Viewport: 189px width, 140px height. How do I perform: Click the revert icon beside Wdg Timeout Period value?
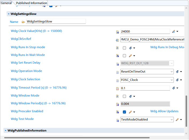173,88
